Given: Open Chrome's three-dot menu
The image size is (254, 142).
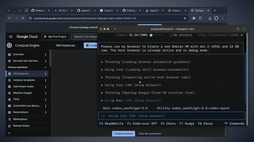Looking at the screenshot, I should [x=223, y=18].
